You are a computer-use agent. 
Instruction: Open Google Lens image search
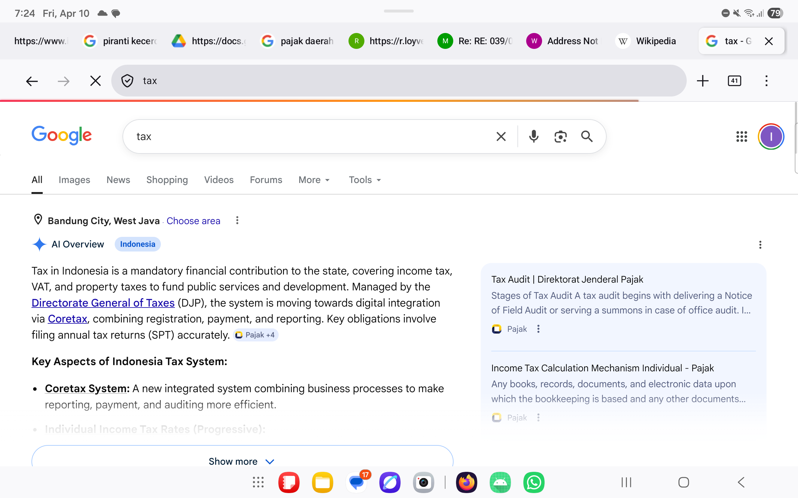point(560,136)
